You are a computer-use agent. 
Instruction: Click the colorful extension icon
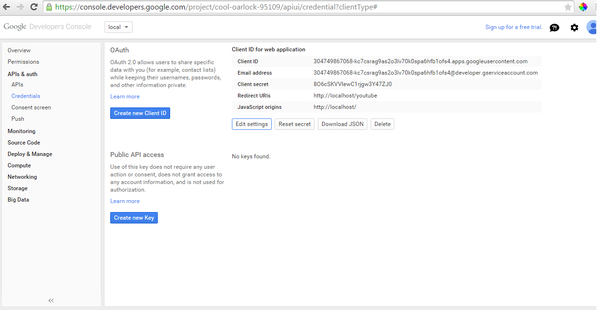(x=583, y=7)
